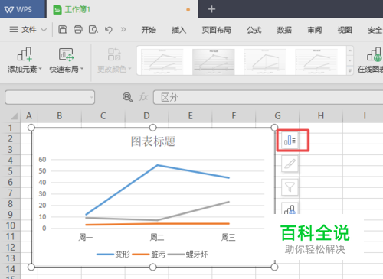
Task: Click the WPS home tab
Action: [x=23, y=9]
